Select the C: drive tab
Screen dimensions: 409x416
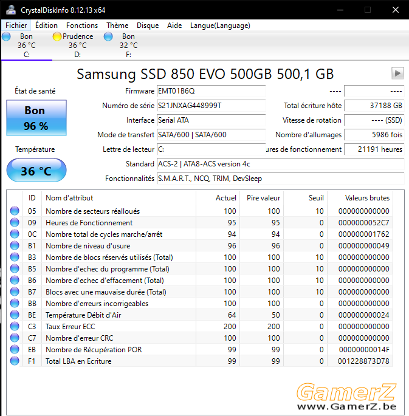(x=27, y=46)
